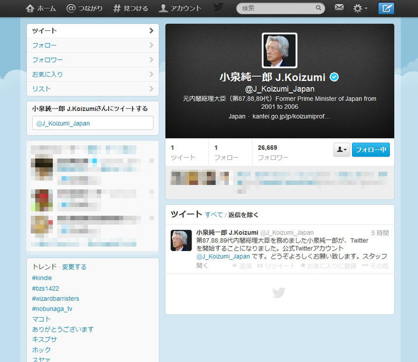The width and height of the screenshot is (418, 362).
Task: Click the gray Twitter bird below the tweet
Action: point(279,293)
